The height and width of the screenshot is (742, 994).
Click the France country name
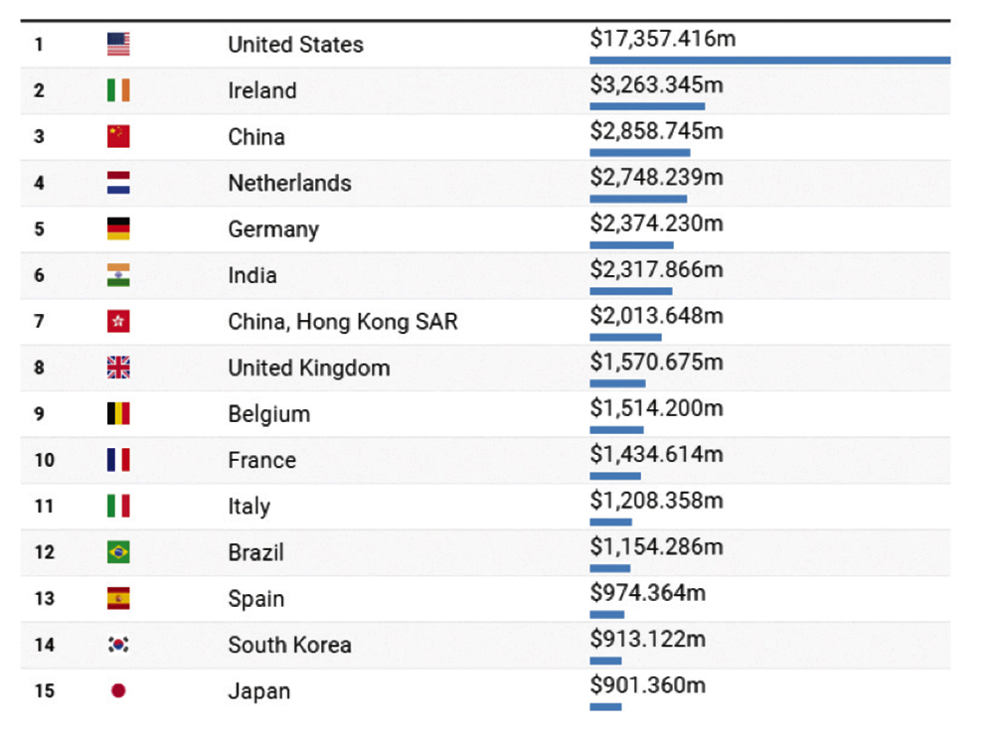261,461
